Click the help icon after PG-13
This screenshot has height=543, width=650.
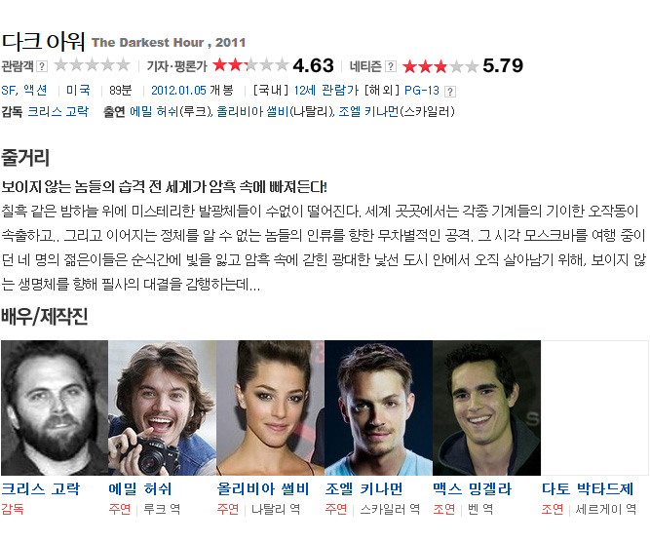pyautogui.click(x=450, y=92)
